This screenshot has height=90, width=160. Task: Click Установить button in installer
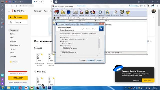coord(91,60)
